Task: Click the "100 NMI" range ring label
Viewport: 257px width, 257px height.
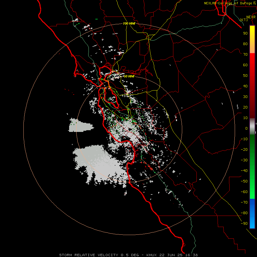Action: point(129,23)
